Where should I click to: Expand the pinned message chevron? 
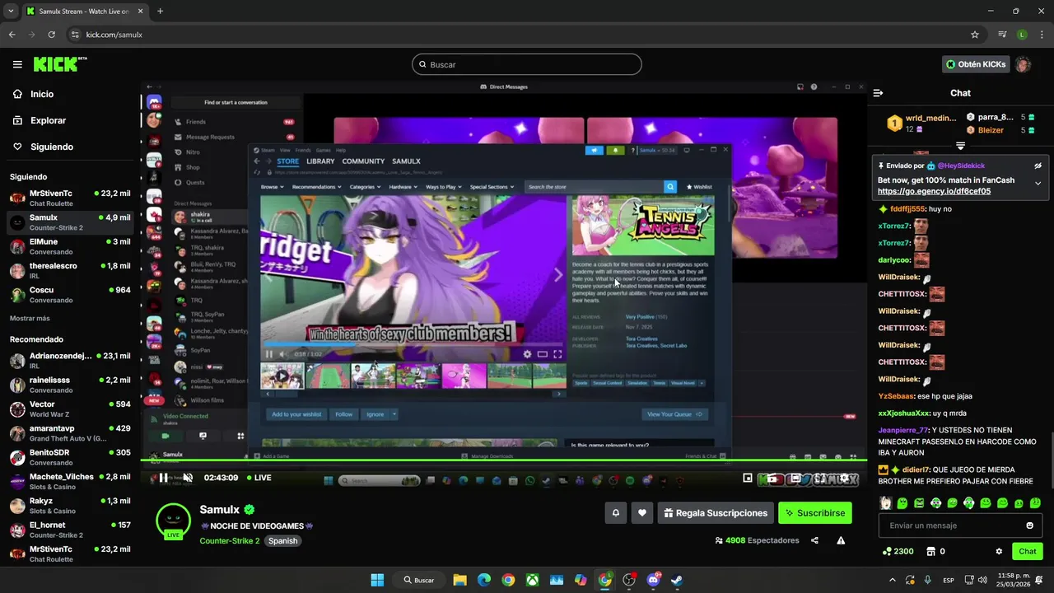(x=1038, y=183)
